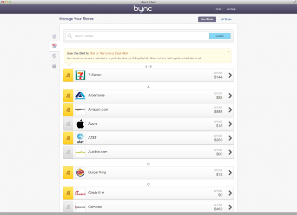Screen dimensions: 297x215
Task: Click the 7-Eleven store name
Action: (95, 75)
